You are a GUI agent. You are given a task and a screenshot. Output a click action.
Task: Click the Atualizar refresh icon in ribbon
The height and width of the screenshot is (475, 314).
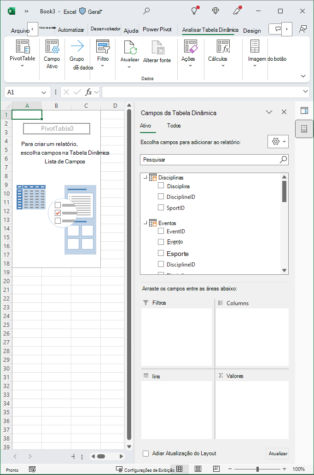pos(130,47)
